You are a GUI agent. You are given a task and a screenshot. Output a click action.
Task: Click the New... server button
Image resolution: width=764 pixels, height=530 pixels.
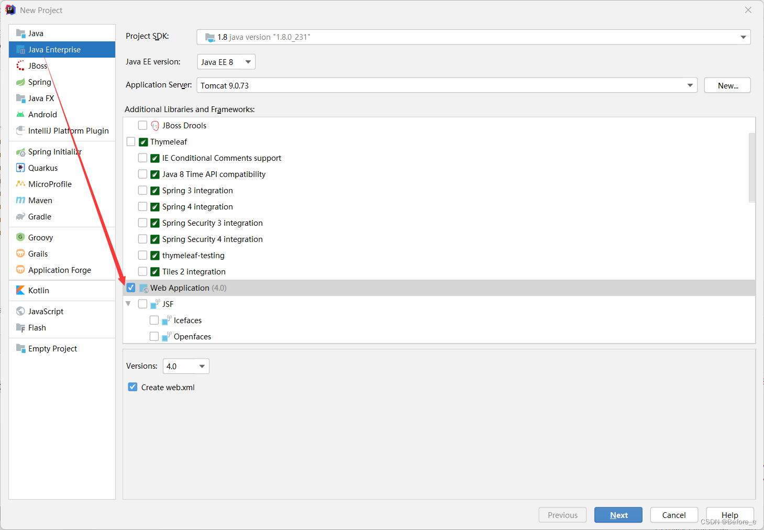[727, 85]
